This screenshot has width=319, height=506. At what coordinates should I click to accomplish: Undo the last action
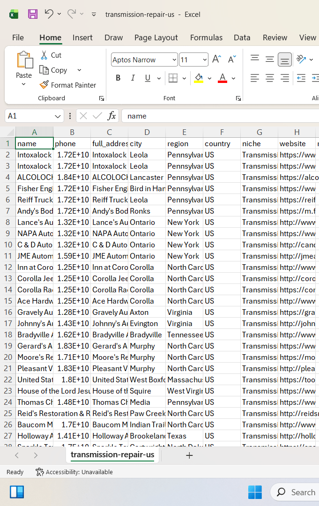49,14
